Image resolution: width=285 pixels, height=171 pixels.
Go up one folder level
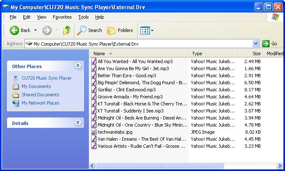67,30
